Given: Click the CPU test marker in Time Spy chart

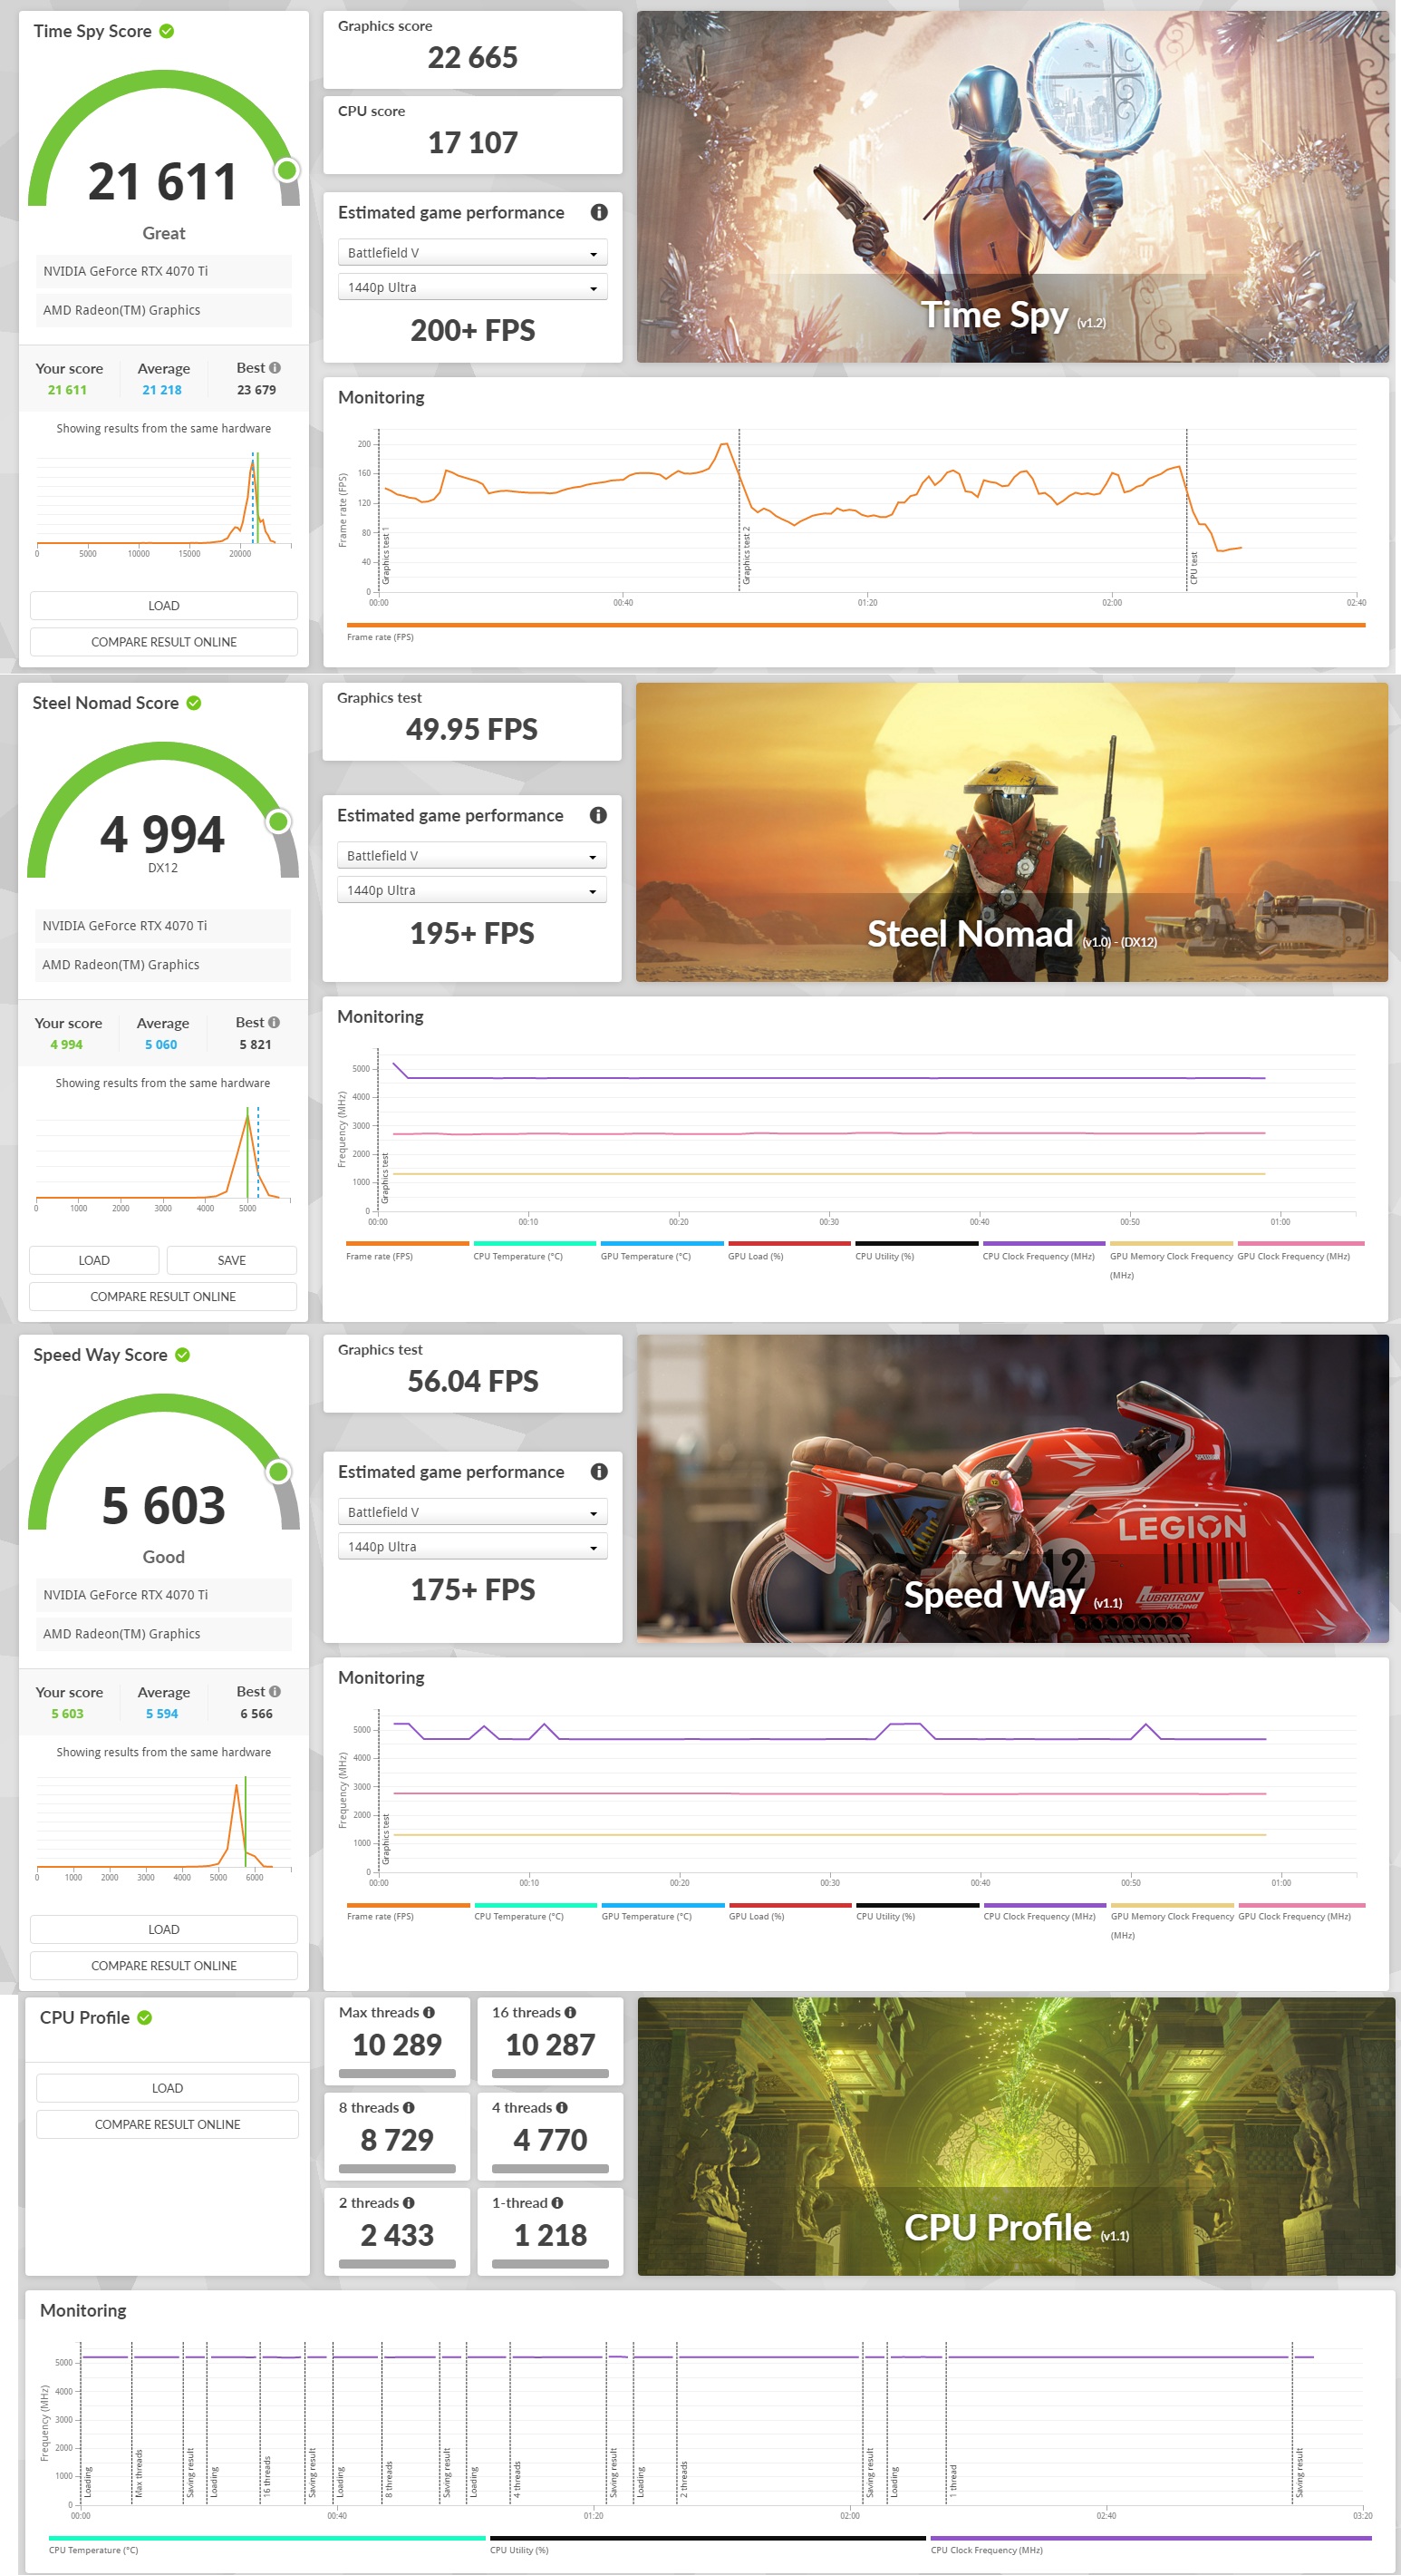Looking at the screenshot, I should click(1193, 568).
